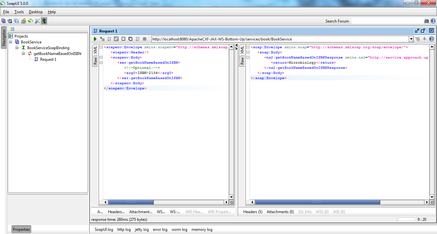Click the grey stop request button
The width and height of the screenshot is (437, 234).
tap(145, 39)
